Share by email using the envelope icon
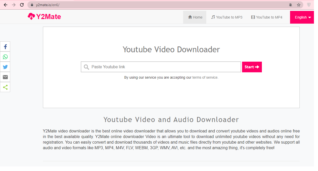The width and height of the screenshot is (318, 171). coord(5,77)
